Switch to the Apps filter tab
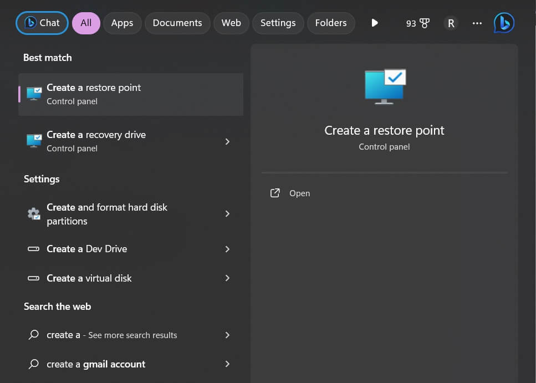This screenshot has width=536, height=383. pyautogui.click(x=122, y=23)
